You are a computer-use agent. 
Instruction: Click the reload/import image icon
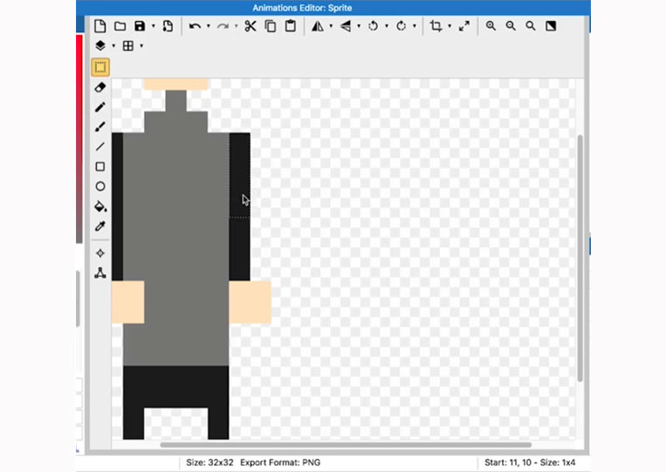click(168, 26)
